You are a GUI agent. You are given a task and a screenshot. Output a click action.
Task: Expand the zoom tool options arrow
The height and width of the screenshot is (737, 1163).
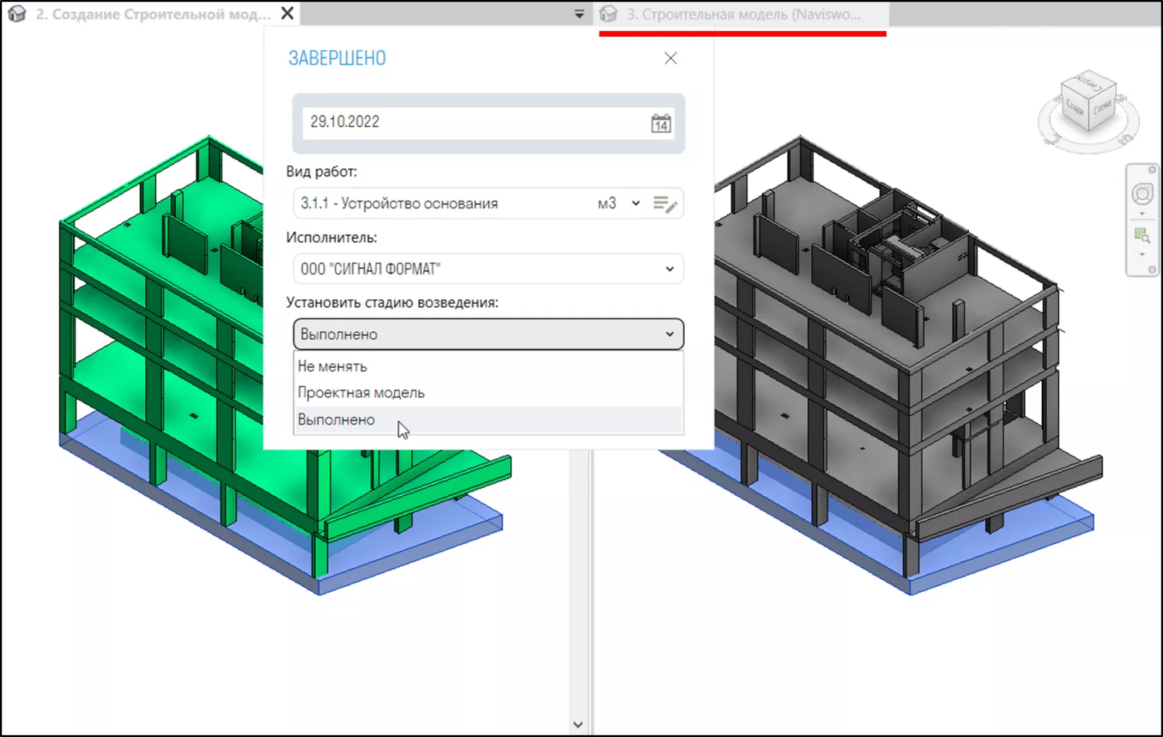pyautogui.click(x=1142, y=255)
